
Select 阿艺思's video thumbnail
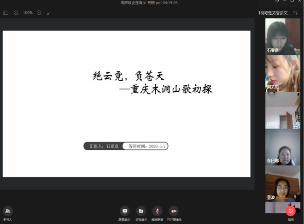point(282,73)
